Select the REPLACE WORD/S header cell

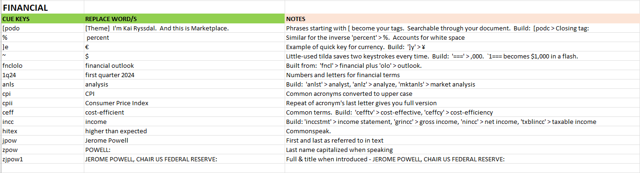184,19
